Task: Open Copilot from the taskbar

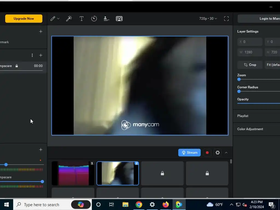Action: [81, 205]
